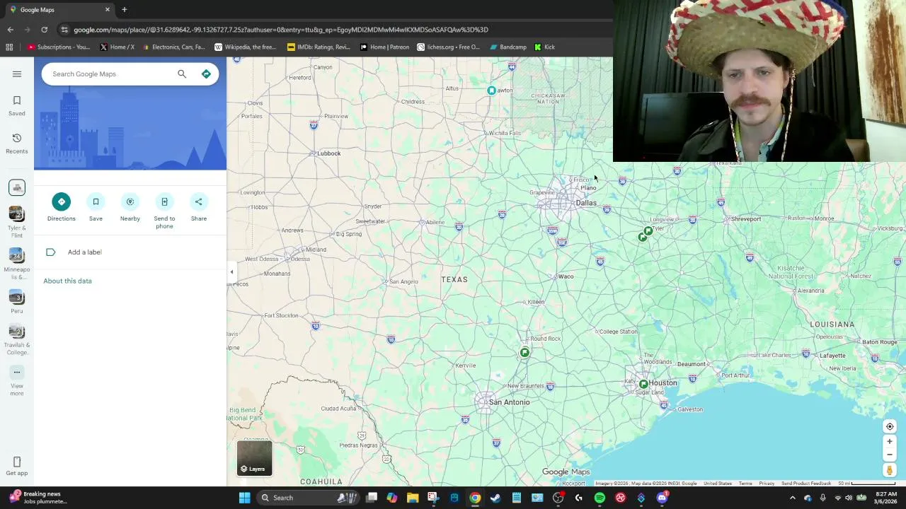Click the Directions button

[x=62, y=208]
